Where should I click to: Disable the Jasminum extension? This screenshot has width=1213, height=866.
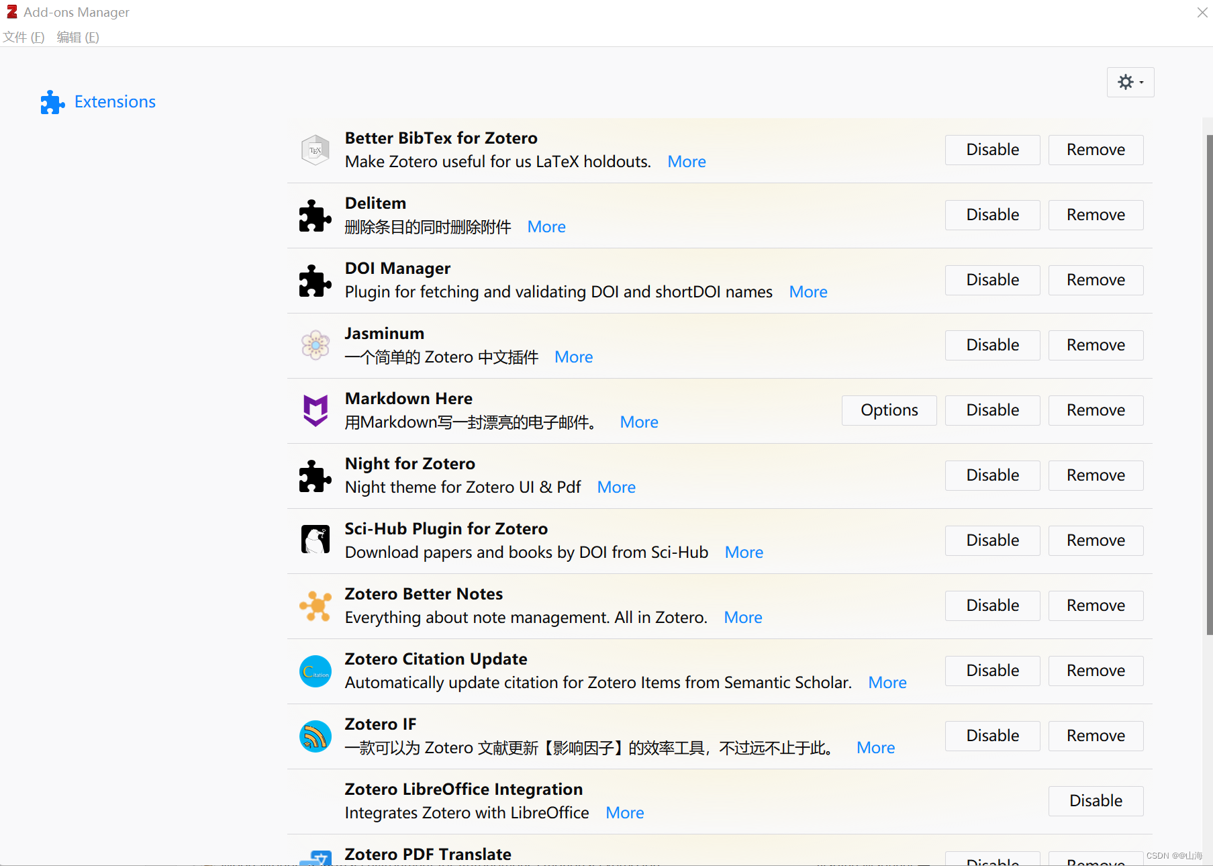click(992, 345)
